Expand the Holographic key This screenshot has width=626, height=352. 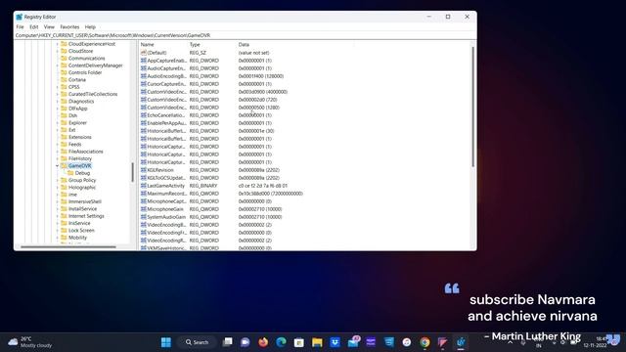click(x=57, y=187)
